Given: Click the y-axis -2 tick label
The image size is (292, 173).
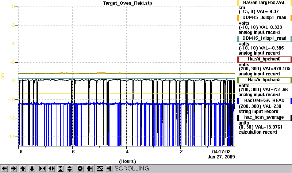Looking at the screenshot, I should pos(12,25).
